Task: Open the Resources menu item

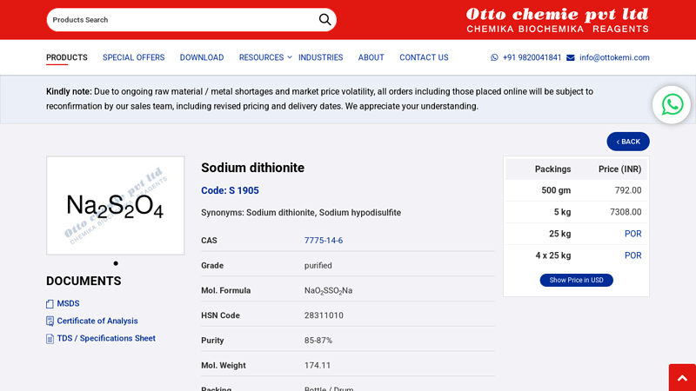Action: pyautogui.click(x=261, y=57)
